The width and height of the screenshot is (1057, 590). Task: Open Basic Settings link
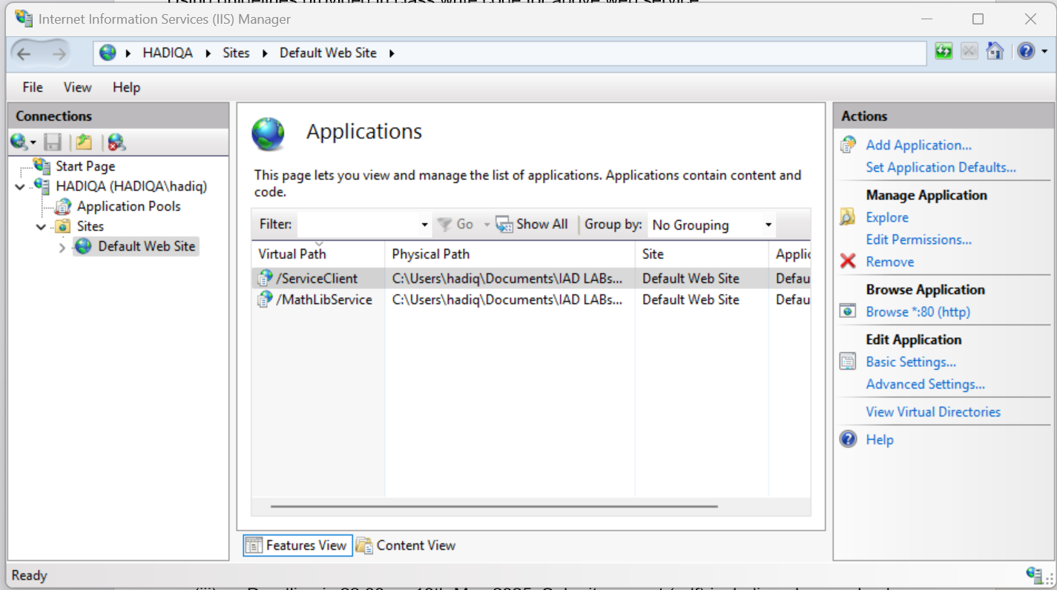point(911,362)
